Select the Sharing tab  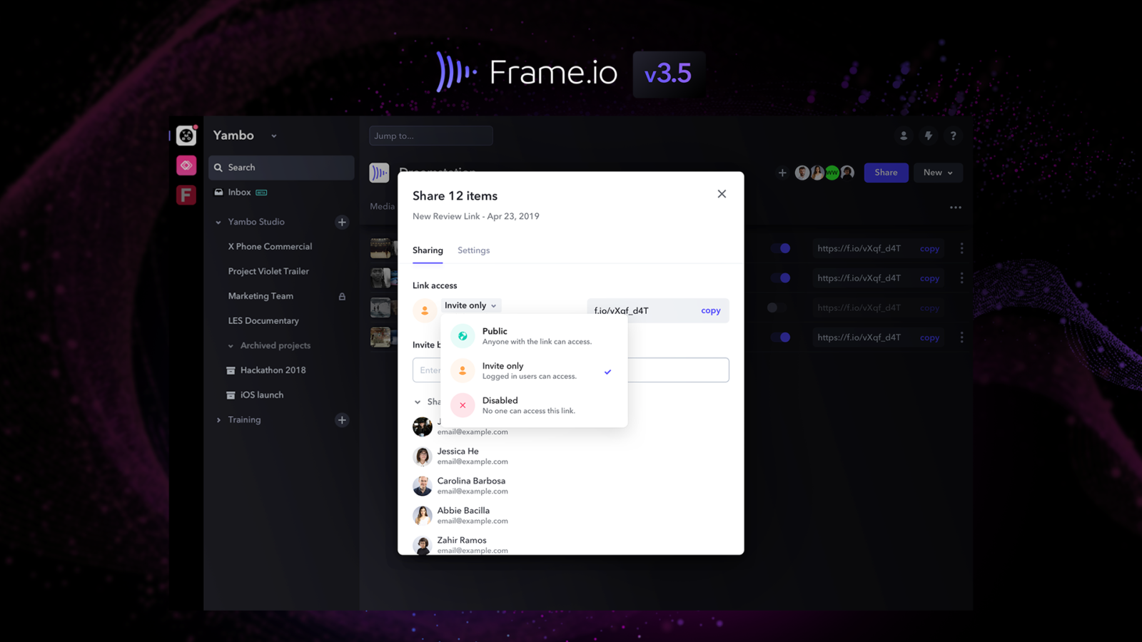click(x=428, y=250)
